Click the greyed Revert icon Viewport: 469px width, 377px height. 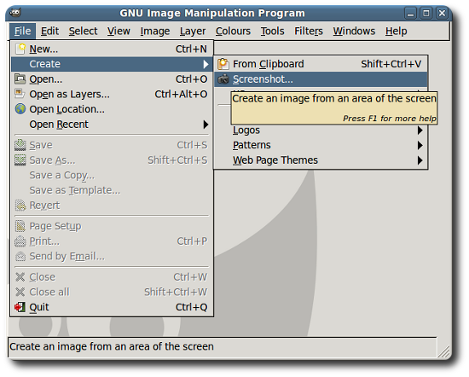pyautogui.click(x=20, y=206)
